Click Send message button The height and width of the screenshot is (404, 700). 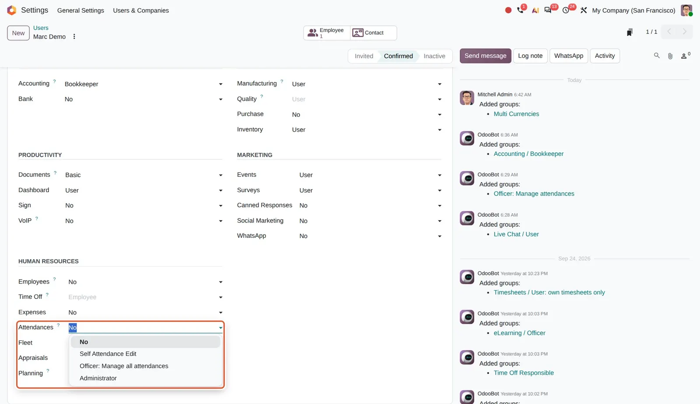[485, 56]
